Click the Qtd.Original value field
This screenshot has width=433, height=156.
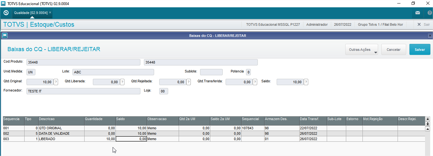(40, 82)
